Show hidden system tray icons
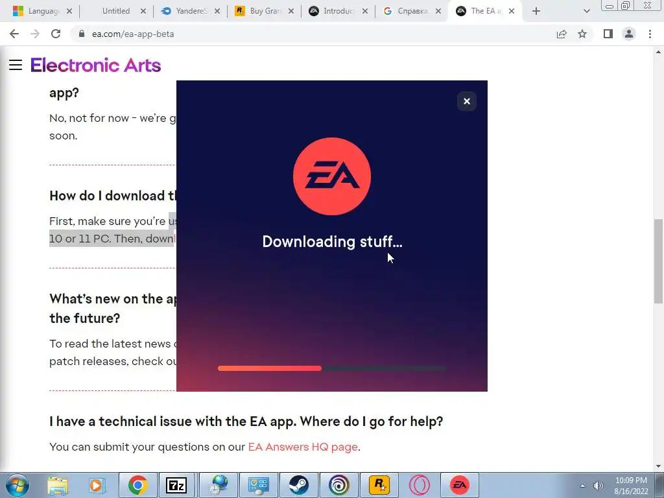This screenshot has width=664, height=498. point(582,486)
